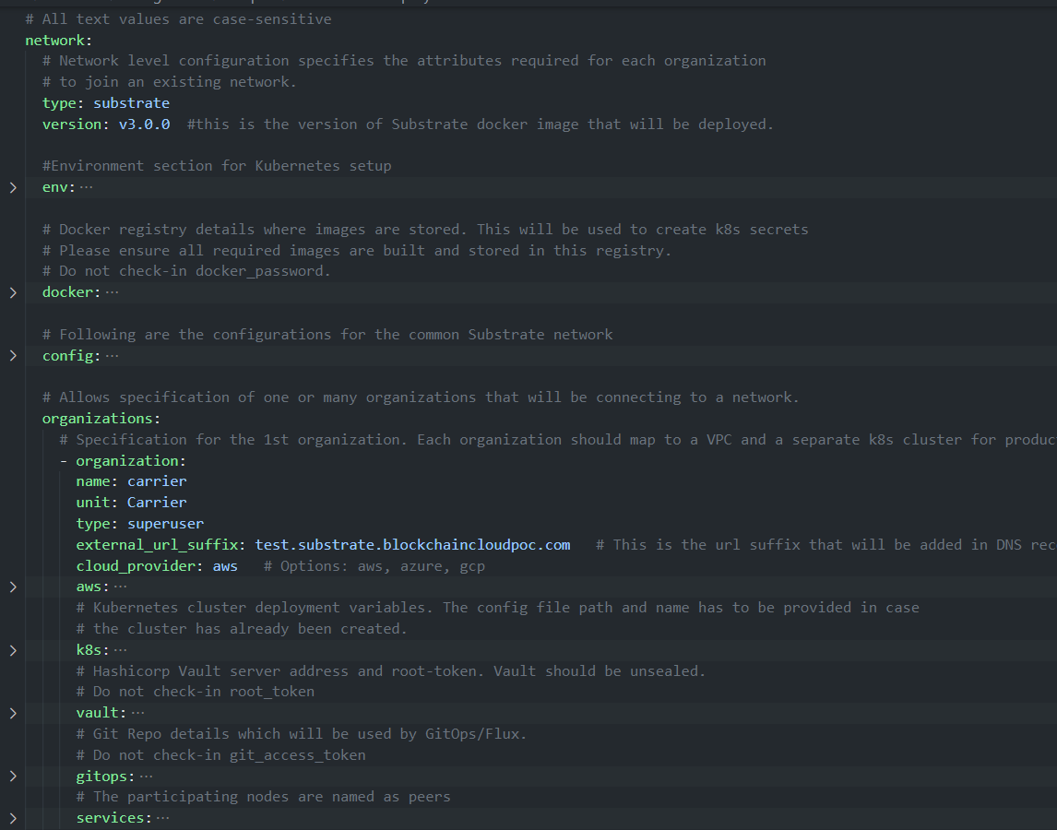This screenshot has width=1057, height=830.
Task: Click comment '#Environment section for Kubernetes setup'
Action: tap(217, 166)
